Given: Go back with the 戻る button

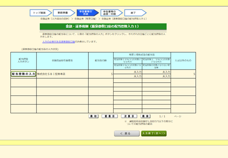Looking at the screenshot, I should pos(127,134).
